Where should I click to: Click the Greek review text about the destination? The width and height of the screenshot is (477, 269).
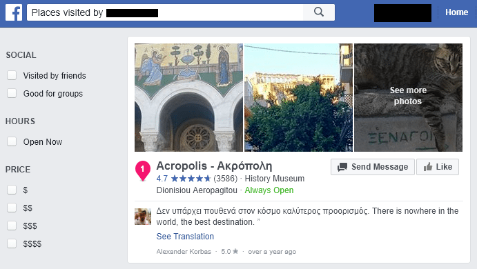tap(307, 217)
